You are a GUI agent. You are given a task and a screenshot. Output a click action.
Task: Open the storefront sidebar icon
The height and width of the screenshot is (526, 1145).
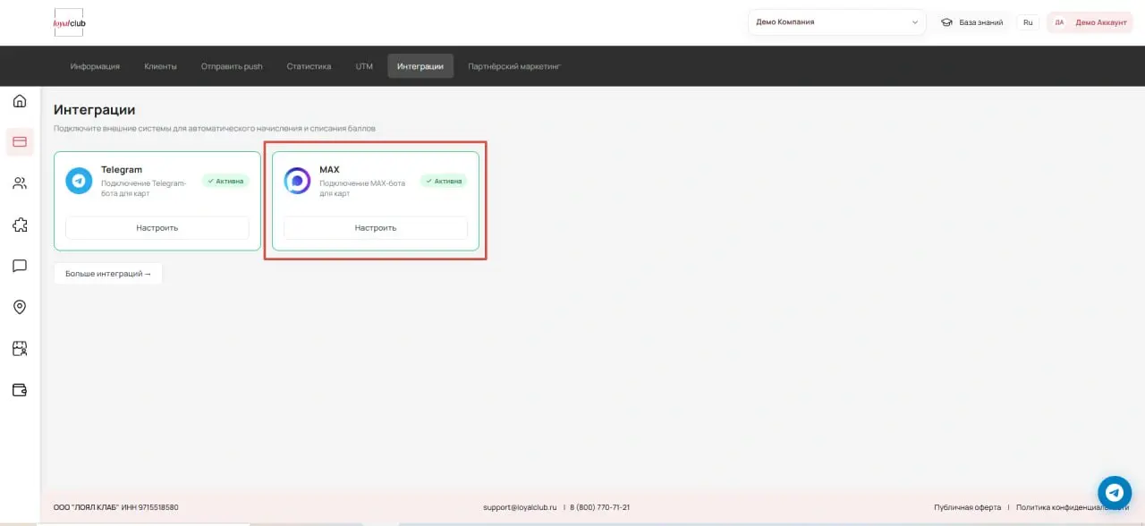(x=20, y=348)
